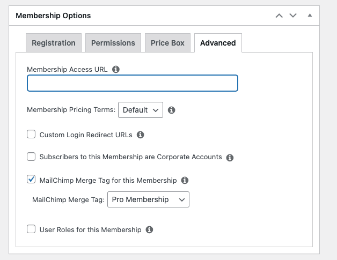Go to the Price Box tab
This screenshot has height=260, width=337.
click(x=167, y=43)
